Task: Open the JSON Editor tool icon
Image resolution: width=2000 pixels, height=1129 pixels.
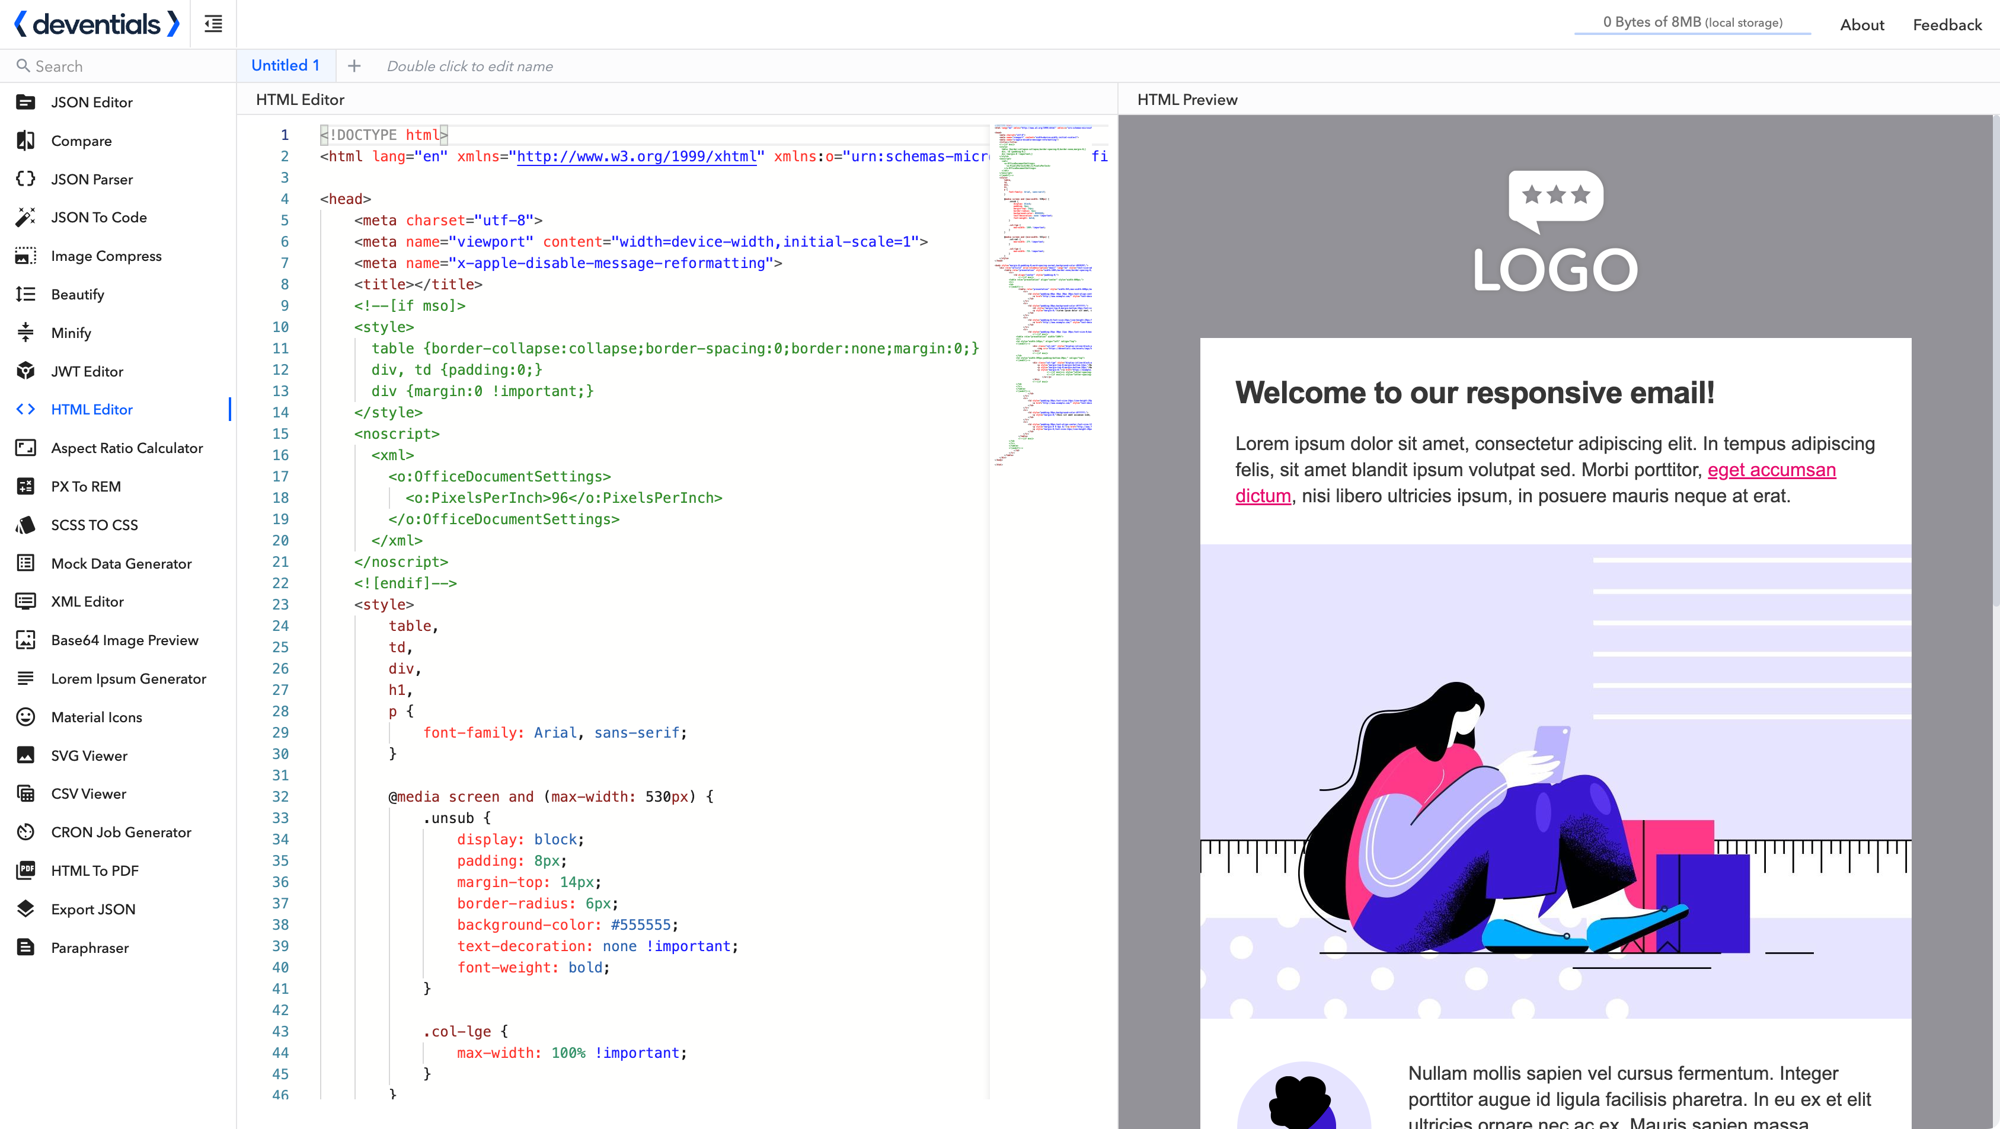Action: click(x=25, y=102)
